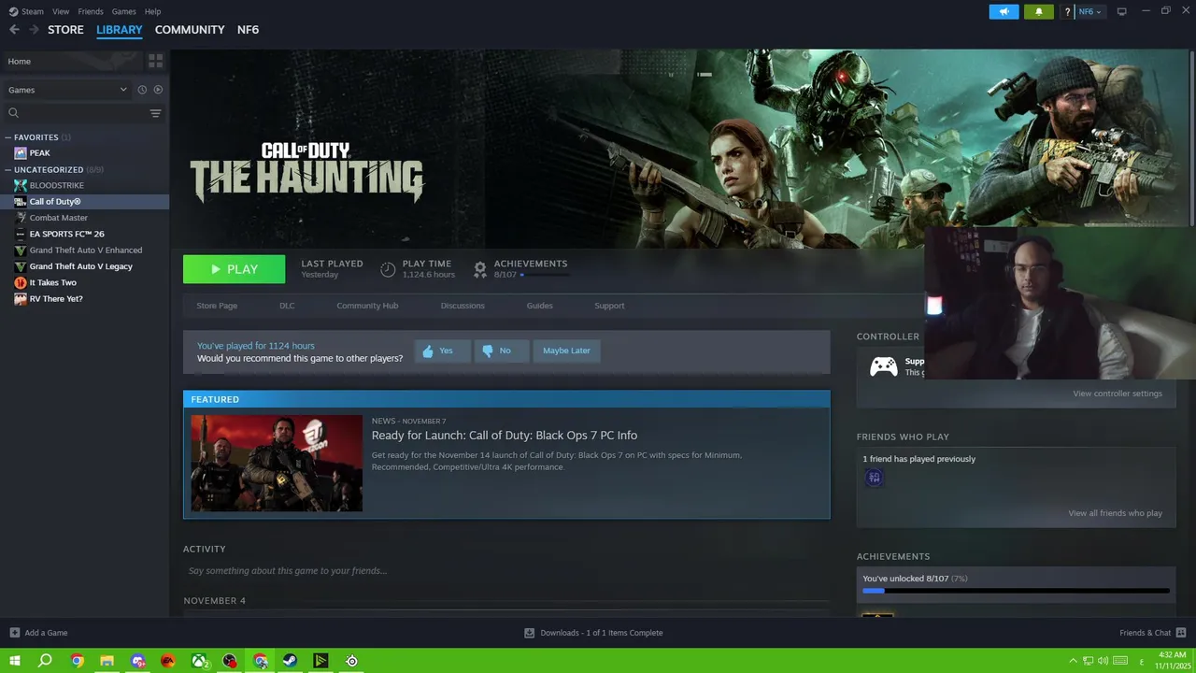Recommend the game with Yes thumbs-up
This screenshot has height=673, width=1196.
point(442,351)
